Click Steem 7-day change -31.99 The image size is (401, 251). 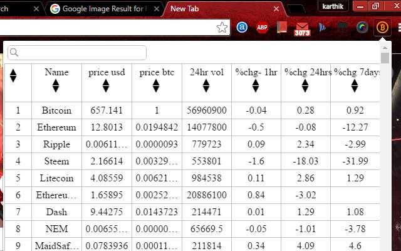[x=355, y=161]
